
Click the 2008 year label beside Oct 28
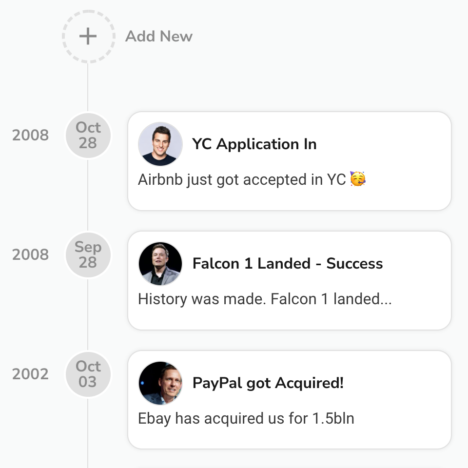30,135
